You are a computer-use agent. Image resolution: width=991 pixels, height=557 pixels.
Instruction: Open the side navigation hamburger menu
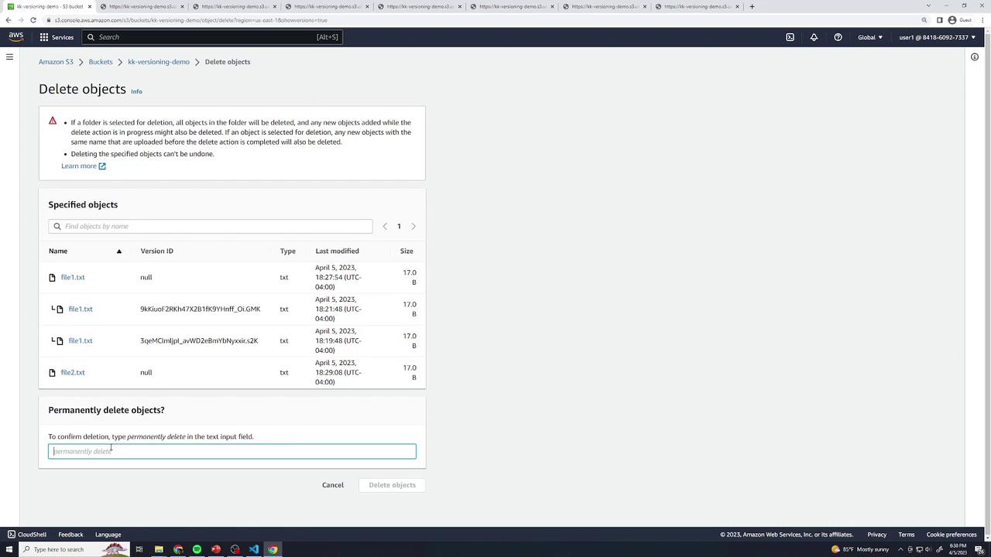click(9, 56)
